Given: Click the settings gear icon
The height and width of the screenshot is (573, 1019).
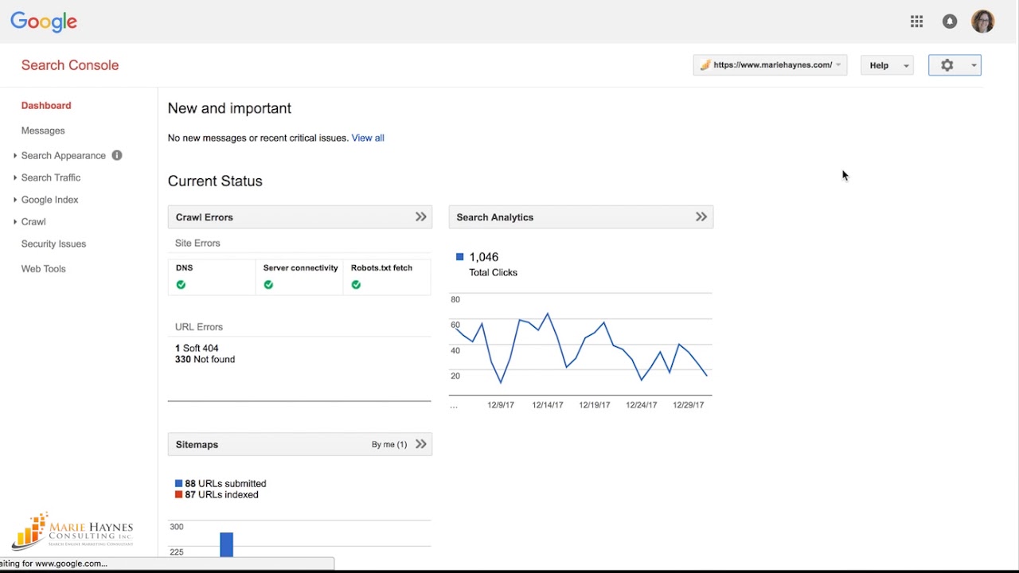Looking at the screenshot, I should (947, 65).
